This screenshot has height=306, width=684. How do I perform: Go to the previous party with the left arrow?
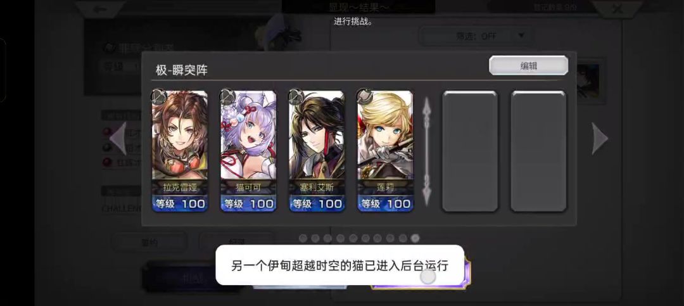(x=118, y=138)
